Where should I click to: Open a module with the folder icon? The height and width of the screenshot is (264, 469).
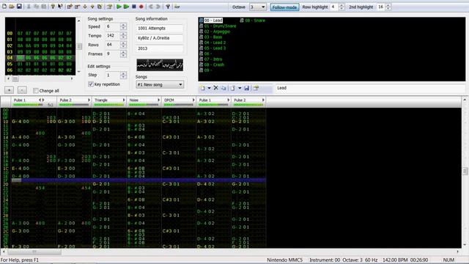(12, 7)
